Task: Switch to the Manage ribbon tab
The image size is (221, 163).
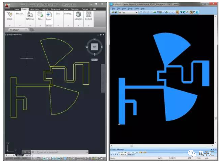Action: coord(75,9)
